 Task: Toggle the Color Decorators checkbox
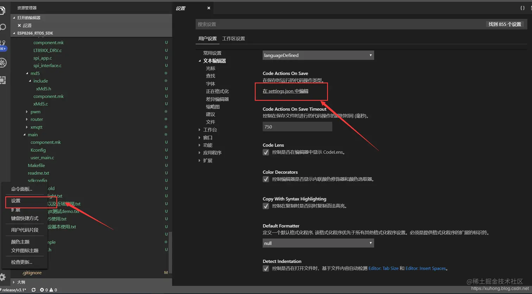[x=266, y=179]
